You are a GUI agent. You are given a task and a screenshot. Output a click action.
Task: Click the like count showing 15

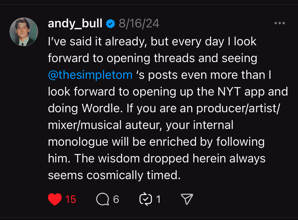point(70,199)
